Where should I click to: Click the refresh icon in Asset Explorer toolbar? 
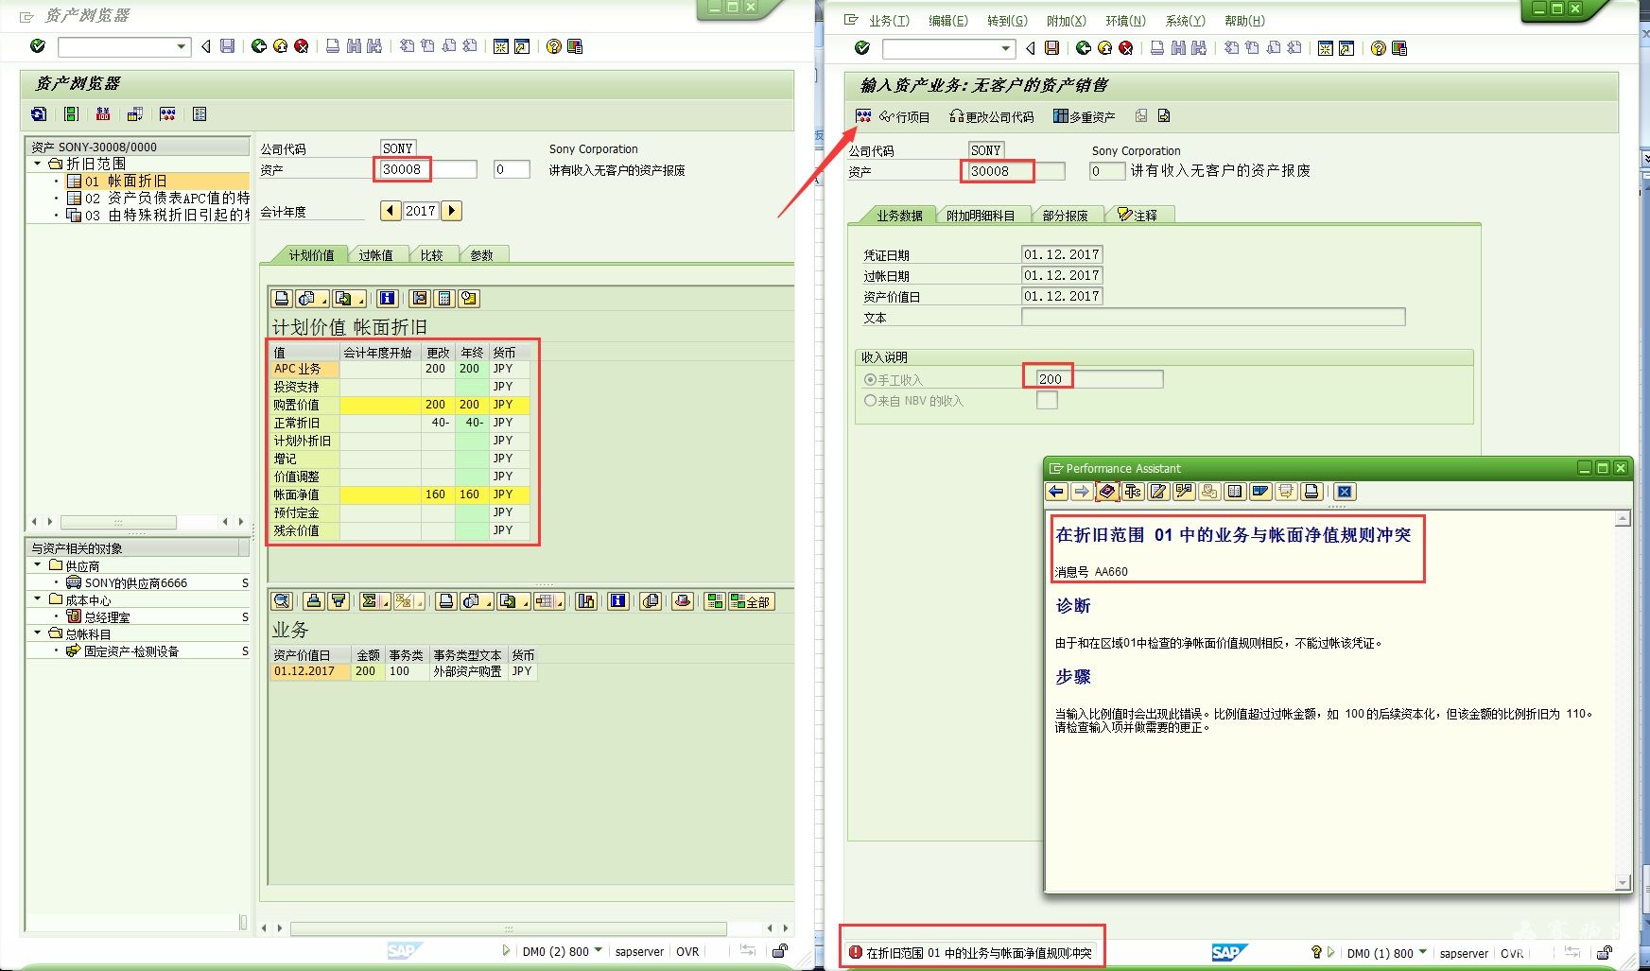[x=39, y=114]
